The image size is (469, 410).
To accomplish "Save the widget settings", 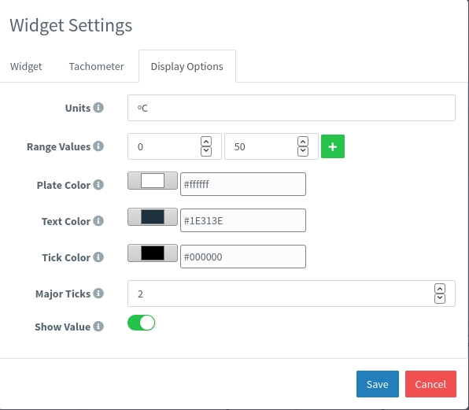I will 378,384.
